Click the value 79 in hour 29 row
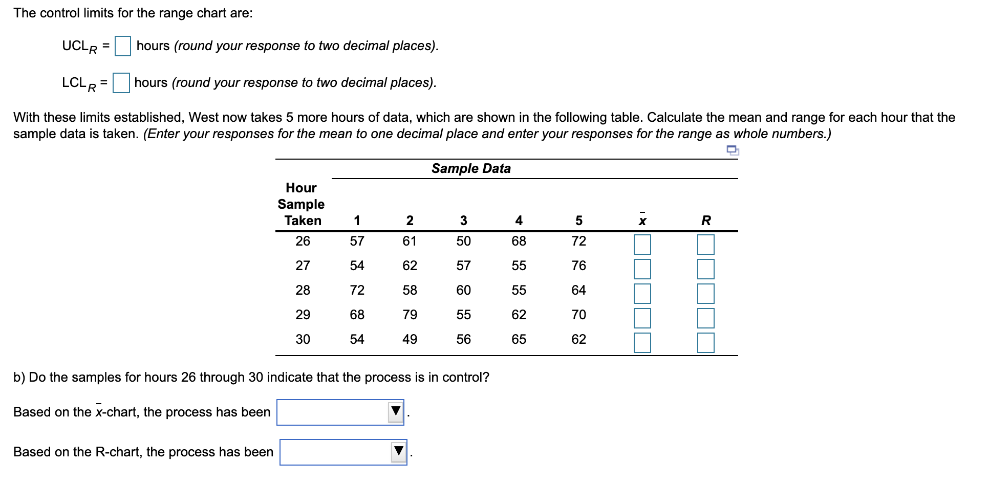The height and width of the screenshot is (484, 989). [x=411, y=315]
